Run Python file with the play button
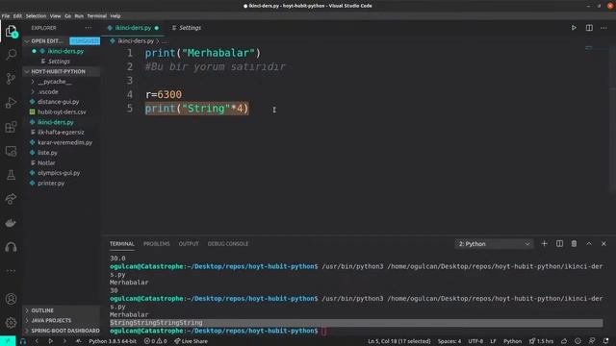616x346 pixels. (x=574, y=28)
